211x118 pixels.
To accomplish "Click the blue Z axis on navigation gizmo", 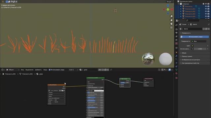I will click(x=168, y=6).
